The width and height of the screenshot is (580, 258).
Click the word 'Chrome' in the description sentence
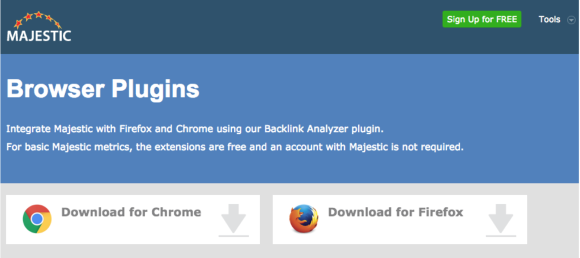tap(195, 129)
